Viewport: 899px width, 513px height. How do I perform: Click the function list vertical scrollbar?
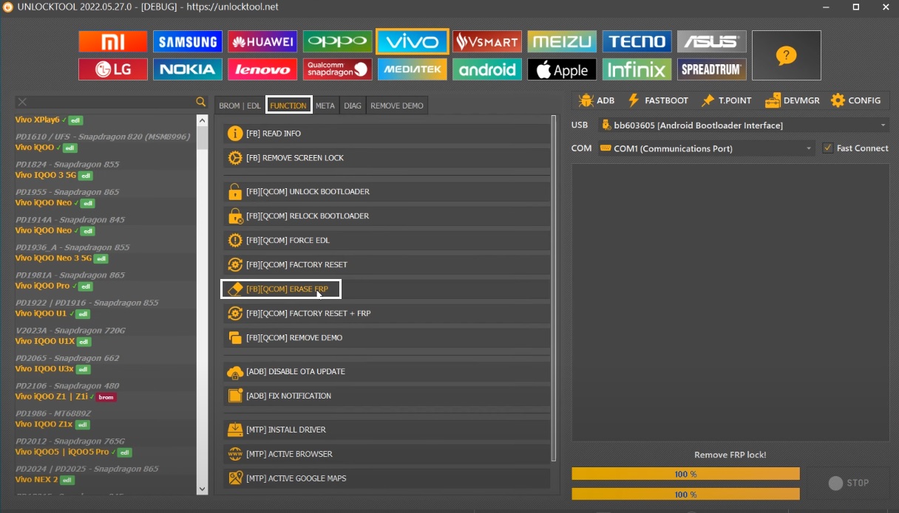point(554,287)
